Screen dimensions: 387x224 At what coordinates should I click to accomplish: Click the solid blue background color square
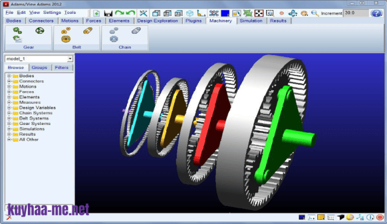pos(225,13)
